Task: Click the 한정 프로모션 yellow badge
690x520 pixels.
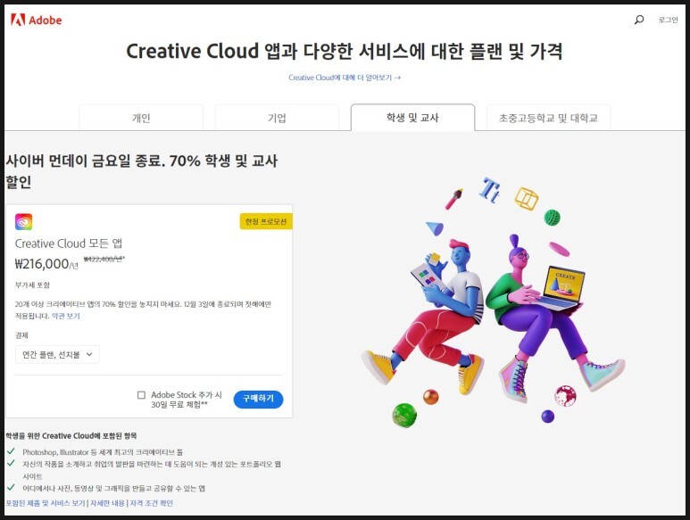Action: click(x=266, y=221)
